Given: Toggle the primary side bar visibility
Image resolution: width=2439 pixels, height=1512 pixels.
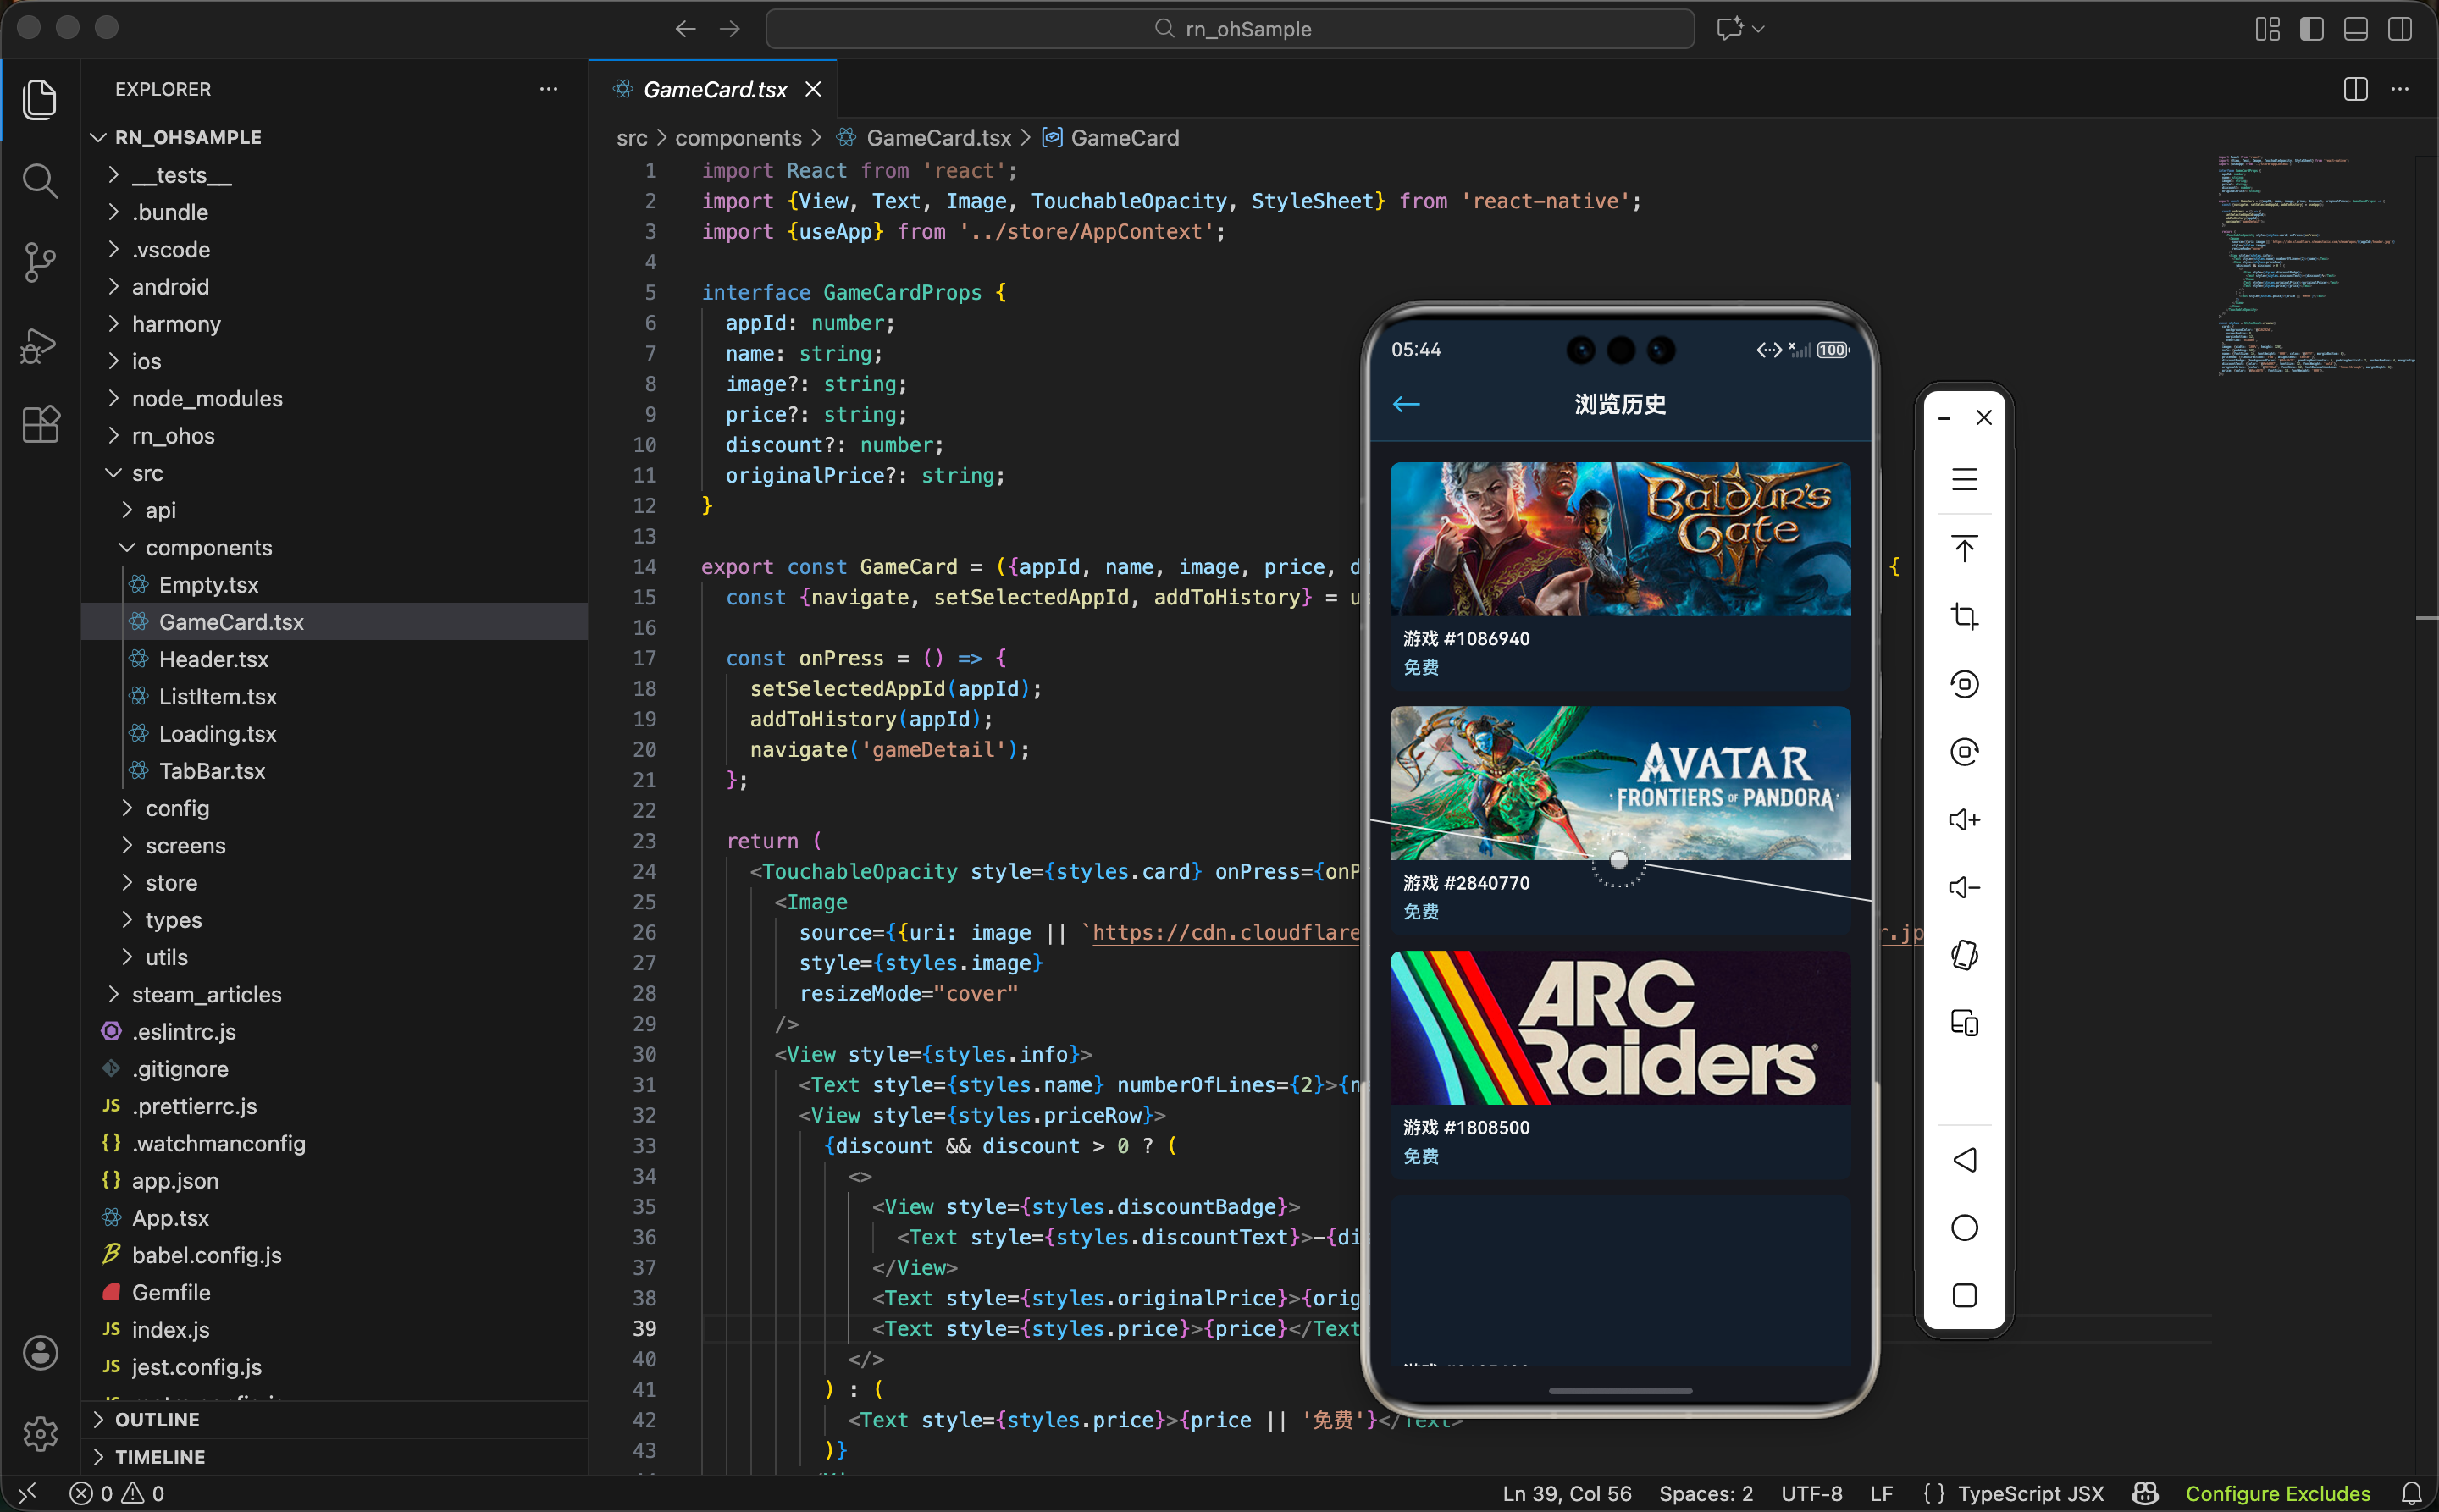Looking at the screenshot, I should [2311, 29].
